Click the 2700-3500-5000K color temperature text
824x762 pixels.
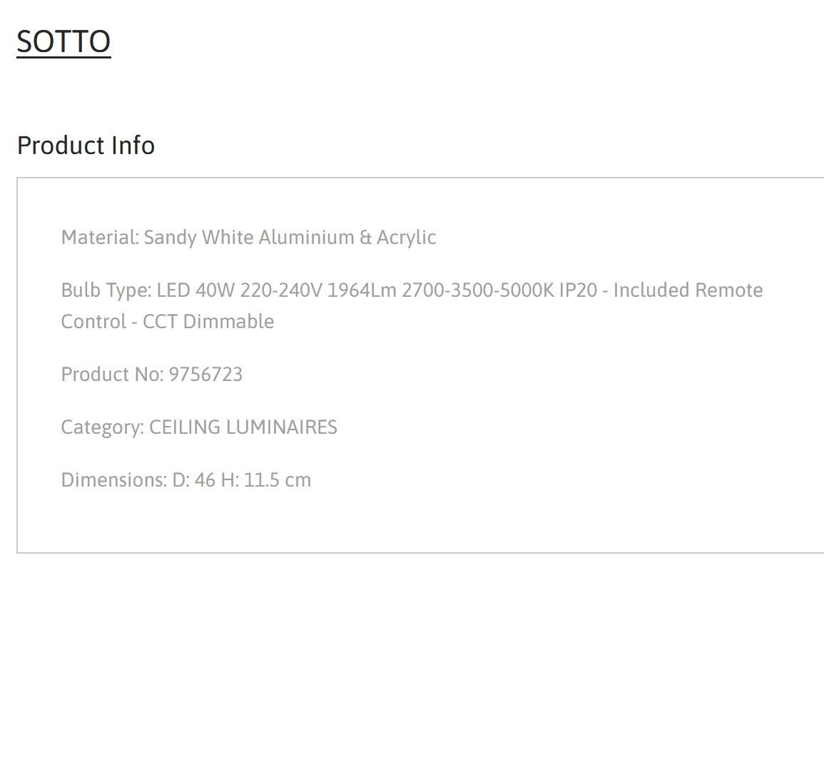[478, 290]
